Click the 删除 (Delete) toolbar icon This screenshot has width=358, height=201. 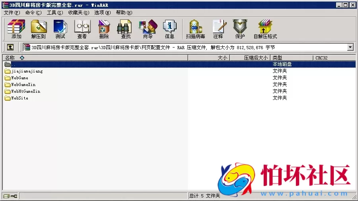click(104, 29)
